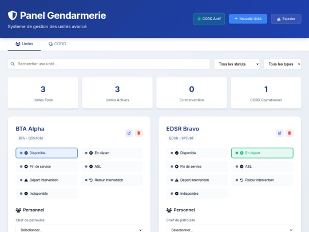Screen dimensions: 309x232
Task: Set BTA Alpha to Retour intervention
Action: point(112,180)
